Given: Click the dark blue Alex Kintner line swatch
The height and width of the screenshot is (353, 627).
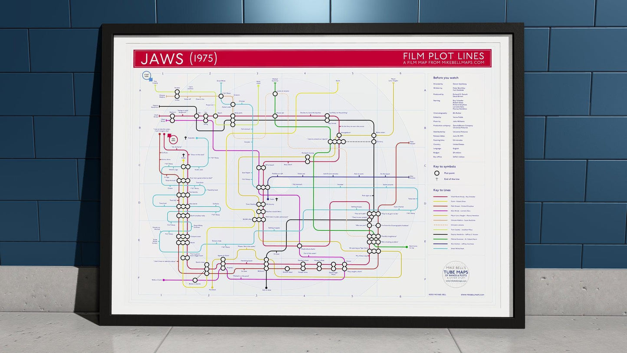Looking at the screenshot, I should click(440, 244).
